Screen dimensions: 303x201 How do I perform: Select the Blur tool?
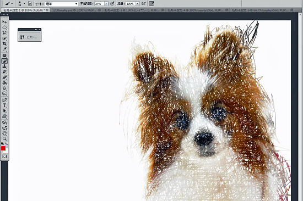(x=4, y=88)
